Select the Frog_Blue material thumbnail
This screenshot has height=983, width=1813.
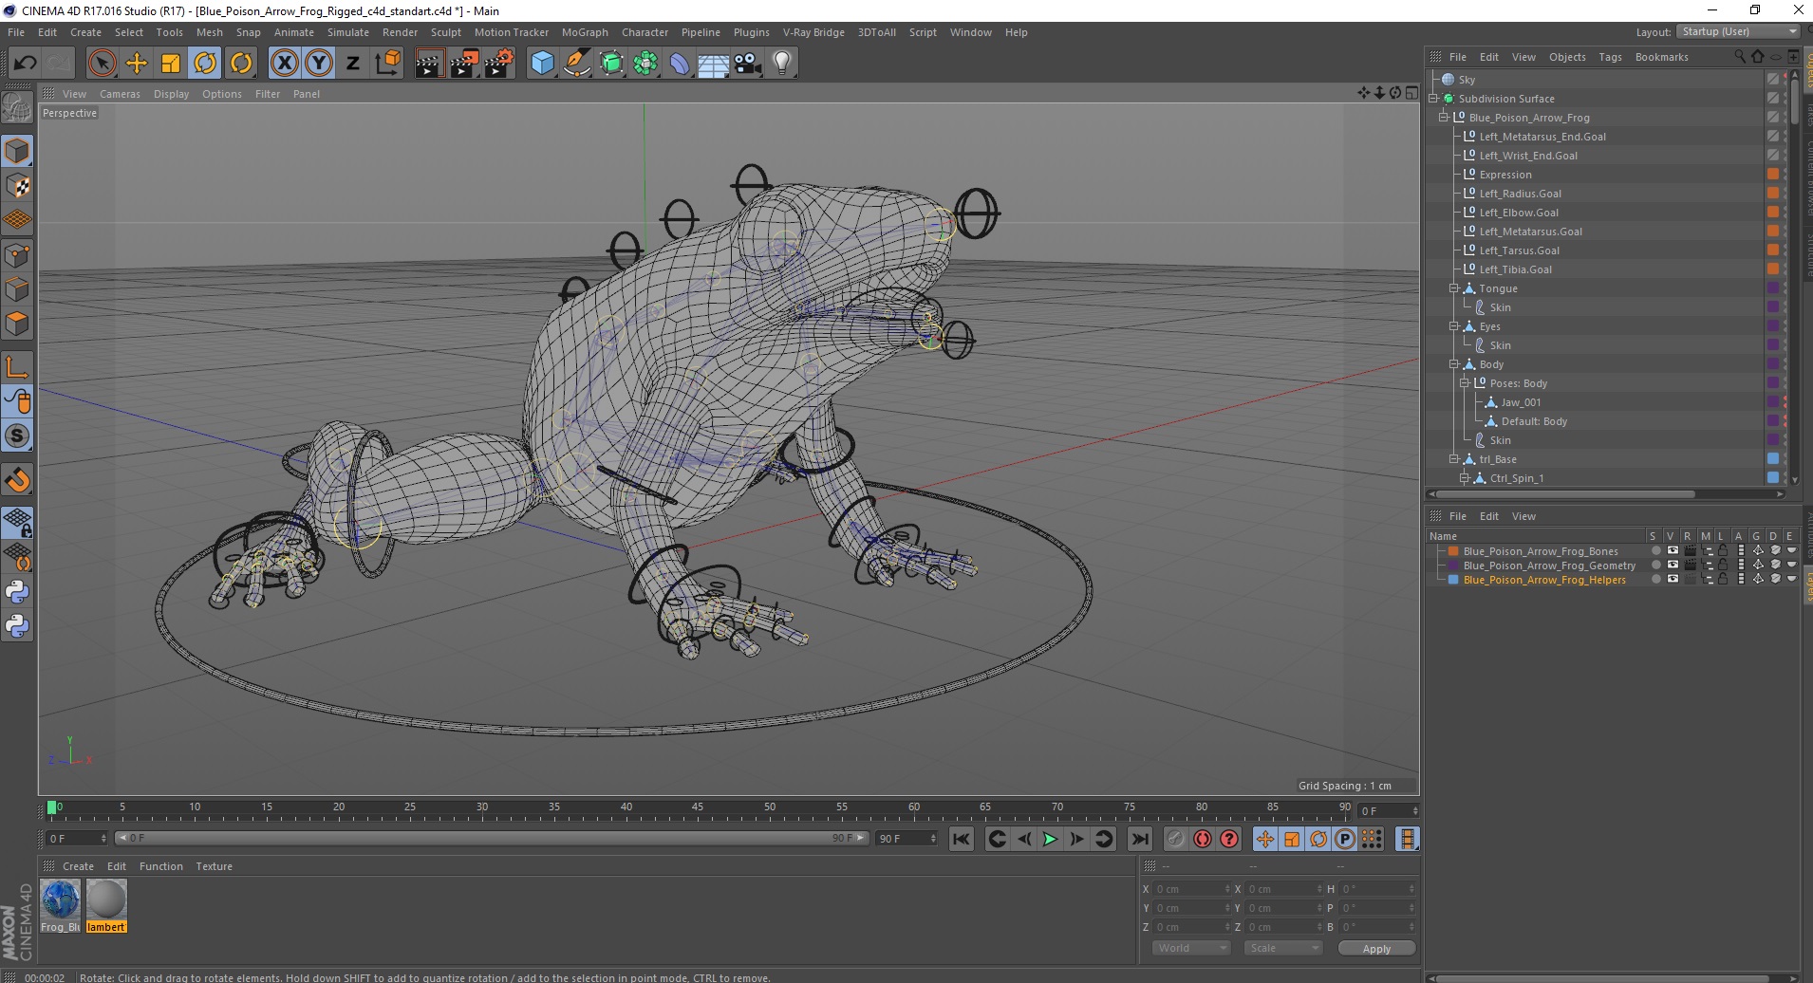point(60,906)
